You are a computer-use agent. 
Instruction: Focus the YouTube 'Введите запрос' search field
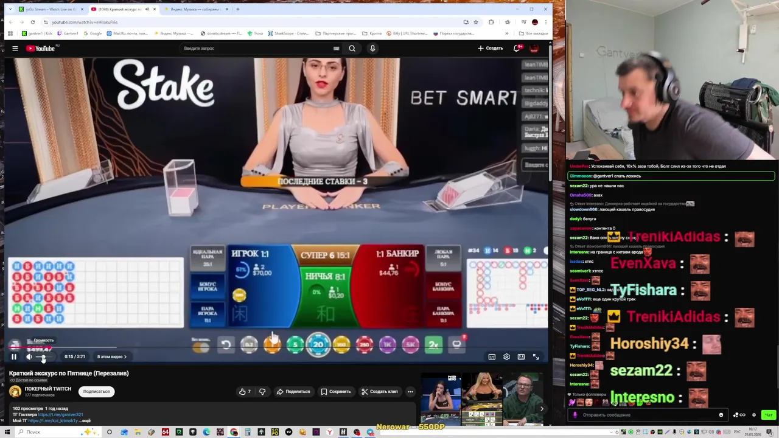tap(256, 48)
